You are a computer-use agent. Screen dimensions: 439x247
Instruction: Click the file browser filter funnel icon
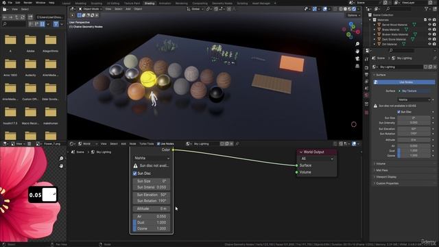(x=56, y=25)
